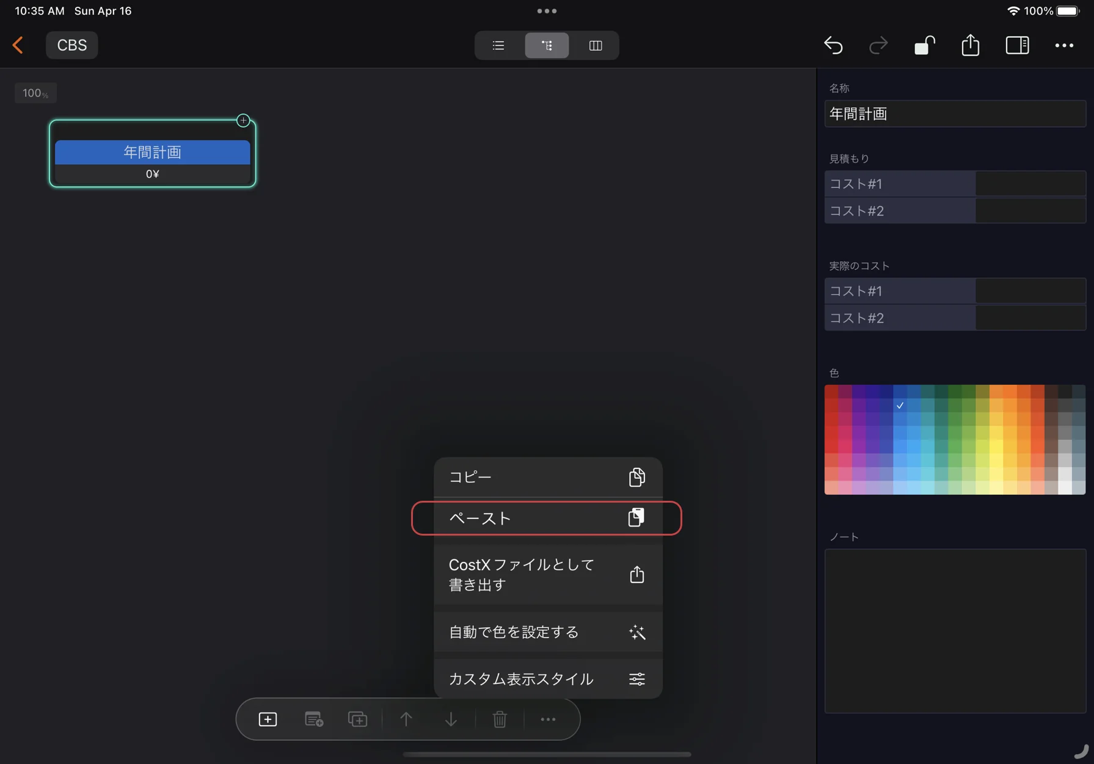Redo the last action

point(878,45)
